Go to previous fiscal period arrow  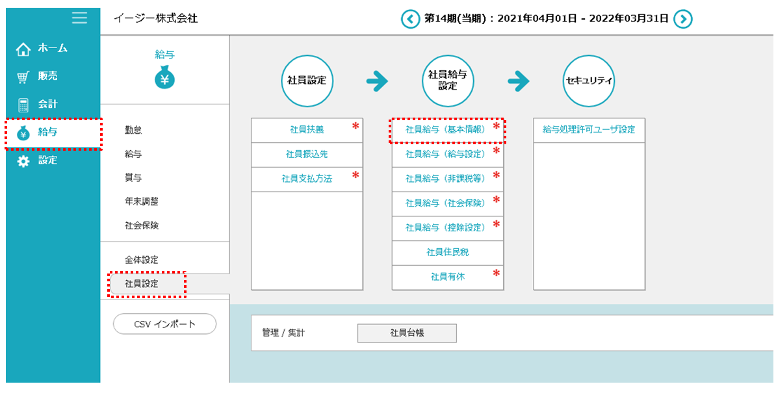point(410,19)
